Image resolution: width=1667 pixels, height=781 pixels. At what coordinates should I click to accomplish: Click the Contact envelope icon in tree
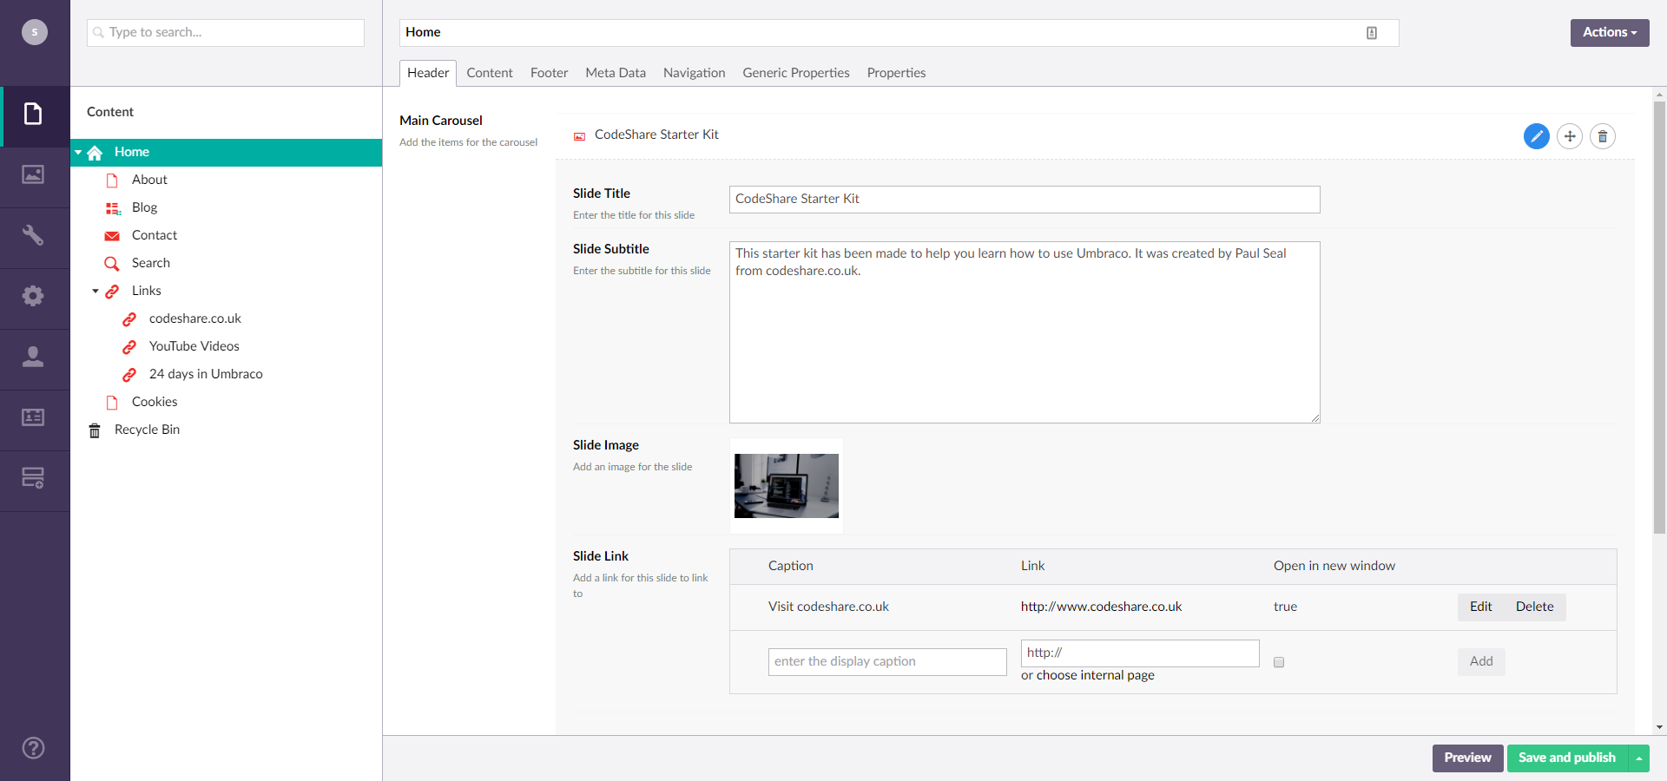[x=112, y=236]
